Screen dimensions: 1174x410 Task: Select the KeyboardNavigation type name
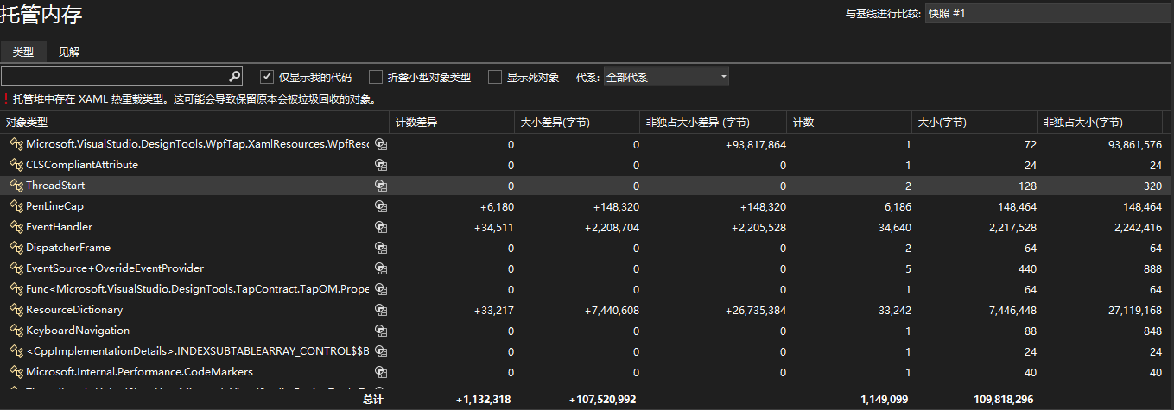(x=78, y=331)
